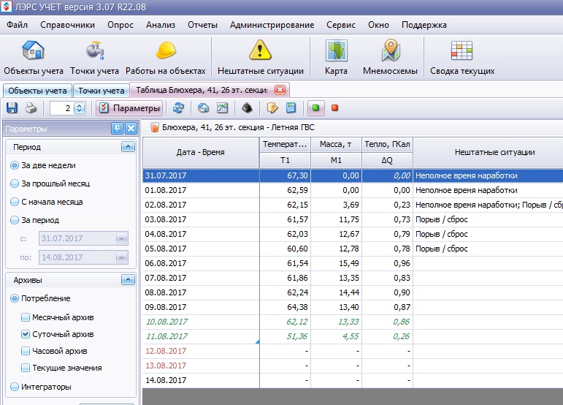Open the Опрос menu
The width and height of the screenshot is (563, 405).
tap(120, 25)
